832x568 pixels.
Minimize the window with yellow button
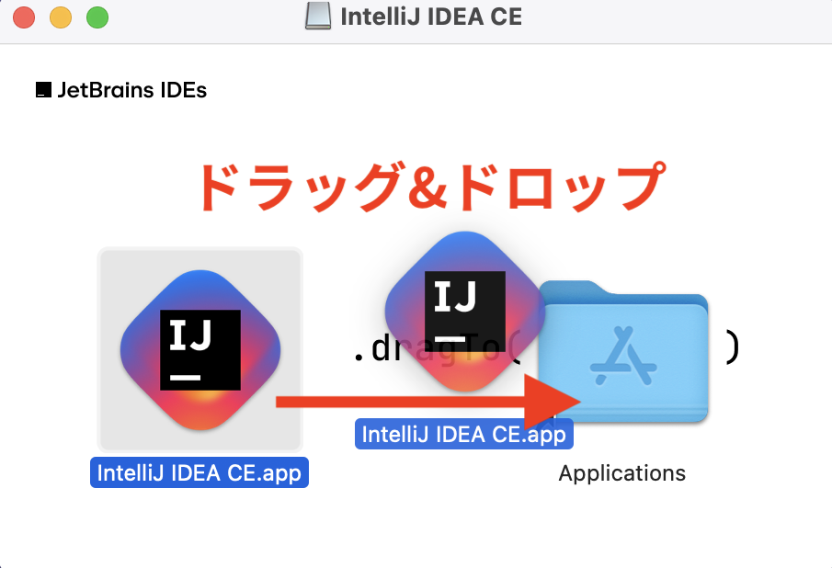(61, 17)
